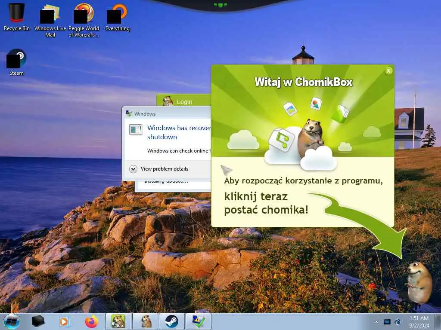Open the Windows Live Mail desktop shortcut
The image size is (441, 330).
click(50, 20)
